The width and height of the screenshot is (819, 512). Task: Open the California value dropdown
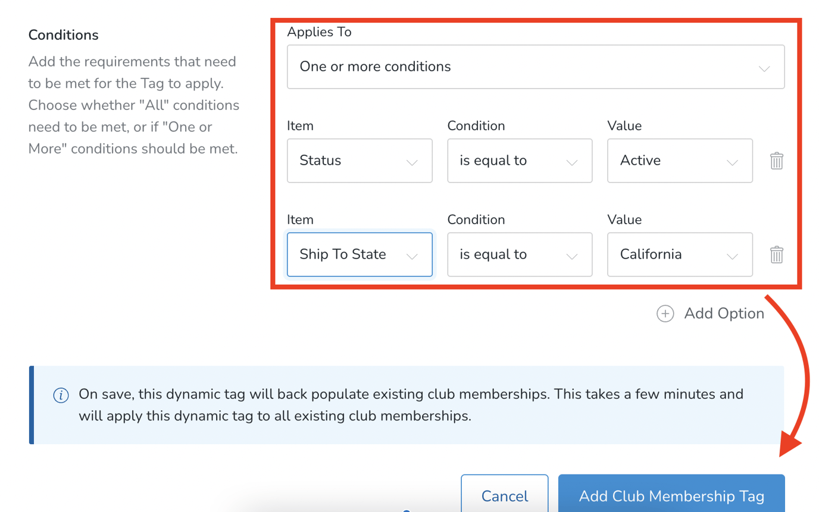[x=680, y=255]
